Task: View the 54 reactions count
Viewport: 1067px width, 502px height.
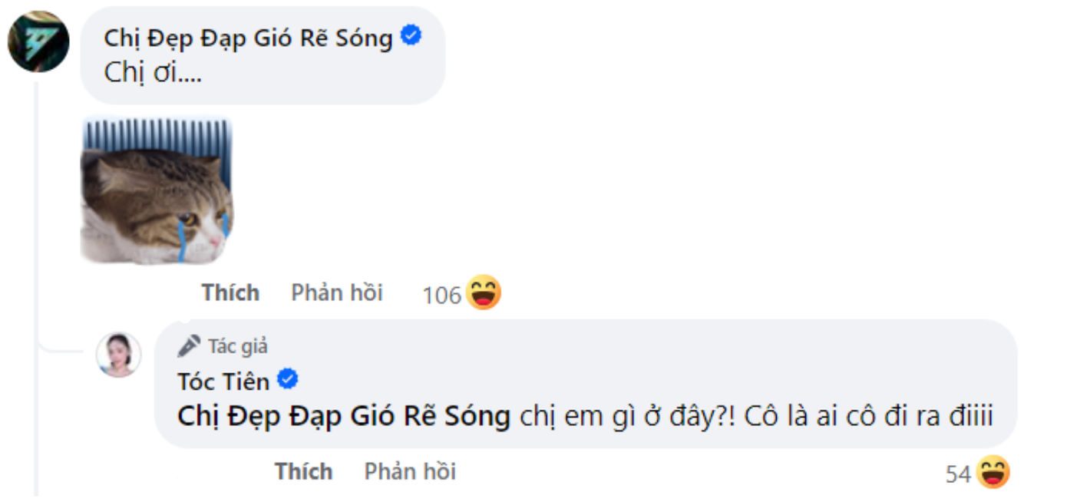Action: 958,474
